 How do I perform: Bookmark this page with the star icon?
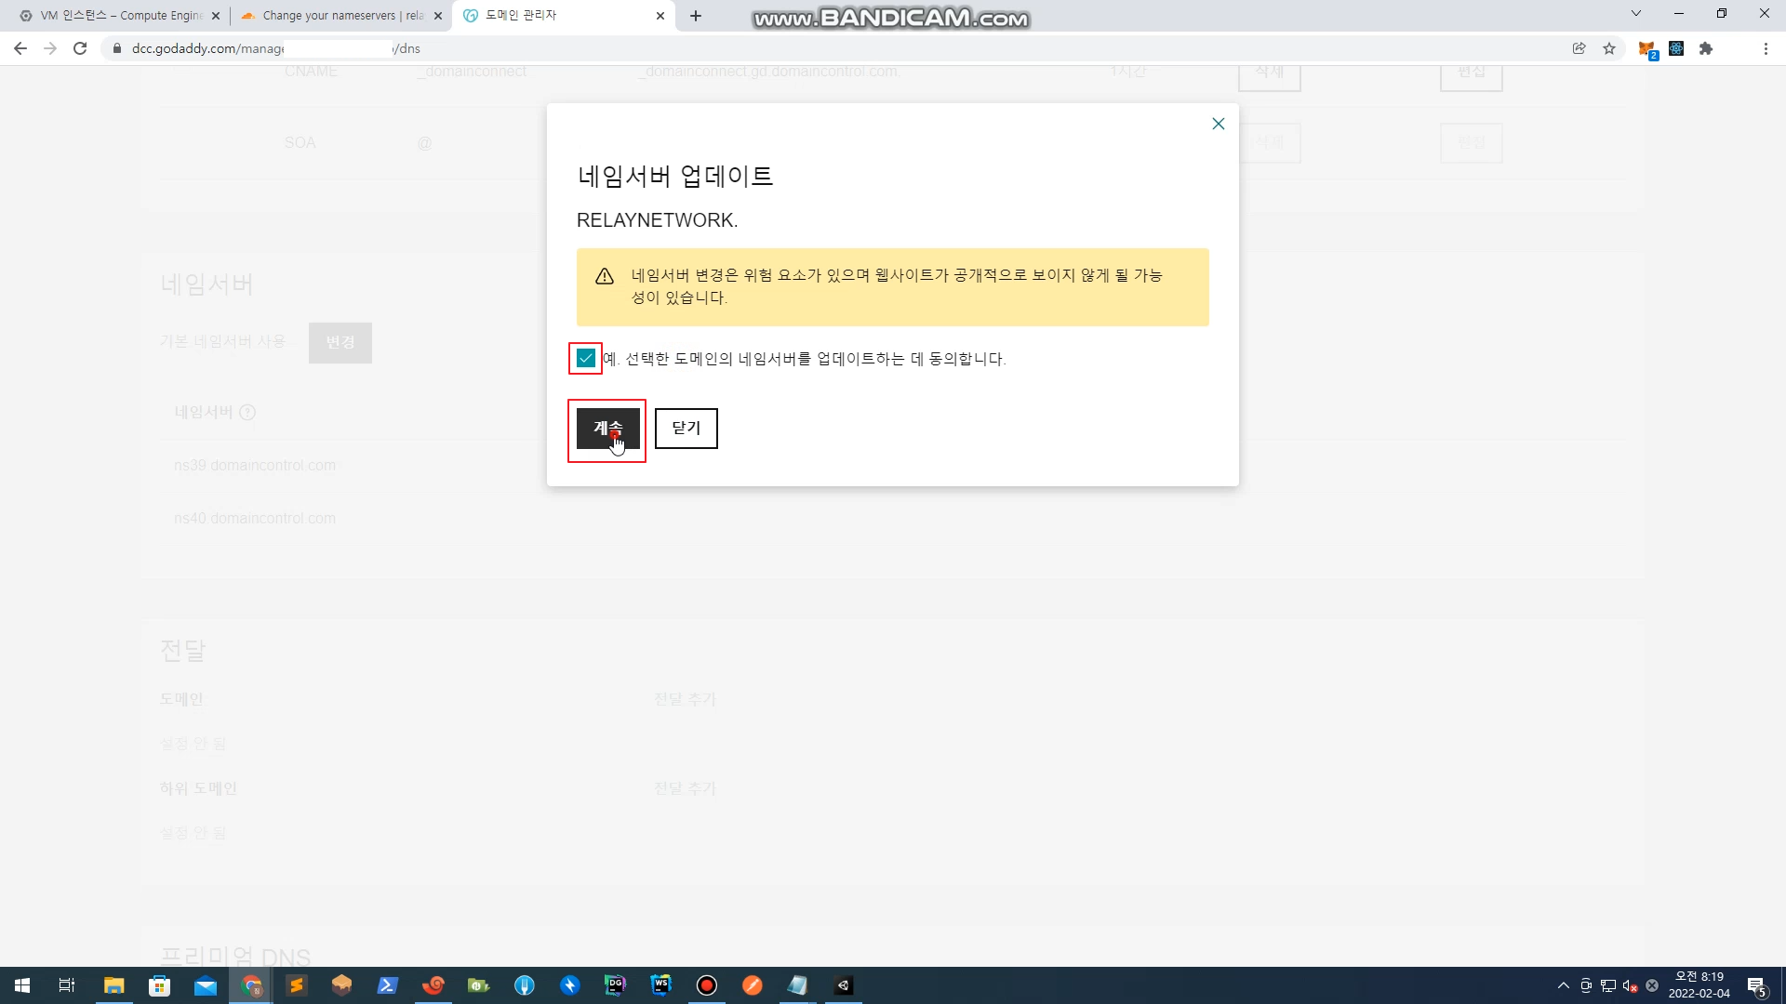tap(1609, 48)
